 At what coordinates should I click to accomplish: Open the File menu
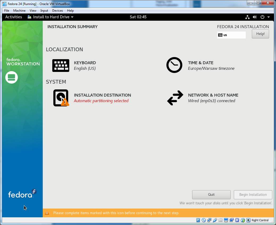[7, 11]
